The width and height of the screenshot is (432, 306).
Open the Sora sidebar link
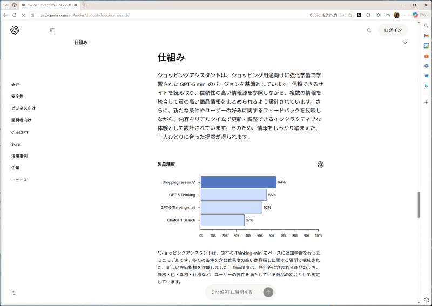tap(16, 144)
